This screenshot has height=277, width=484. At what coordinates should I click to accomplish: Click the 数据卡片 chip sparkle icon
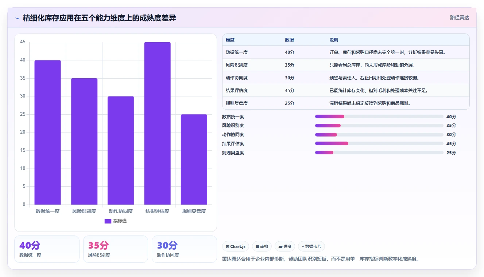[x=303, y=246]
